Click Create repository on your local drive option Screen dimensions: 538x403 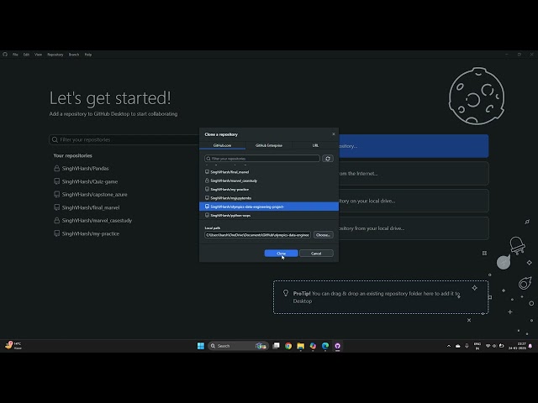click(x=414, y=201)
